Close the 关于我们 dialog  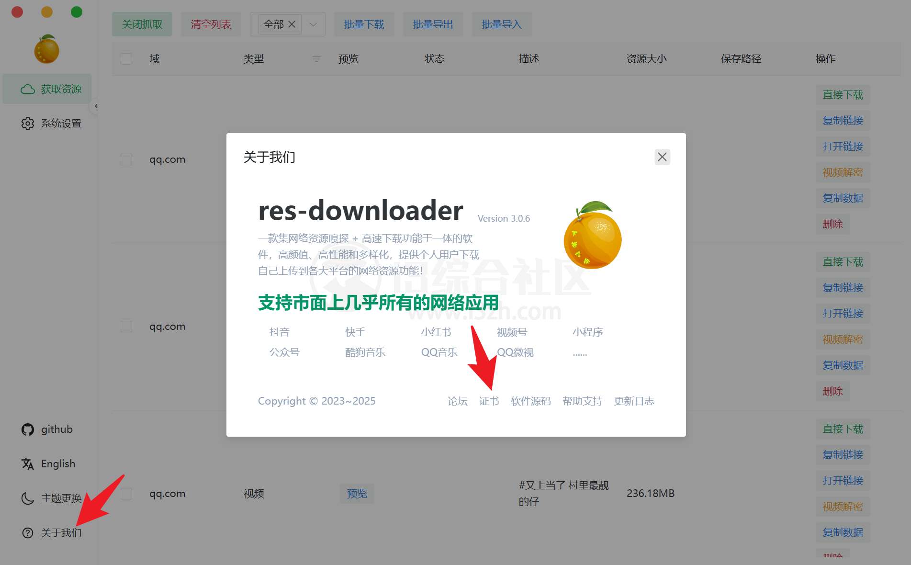click(x=662, y=157)
